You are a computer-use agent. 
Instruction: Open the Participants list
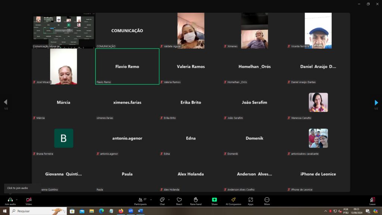pos(140,200)
